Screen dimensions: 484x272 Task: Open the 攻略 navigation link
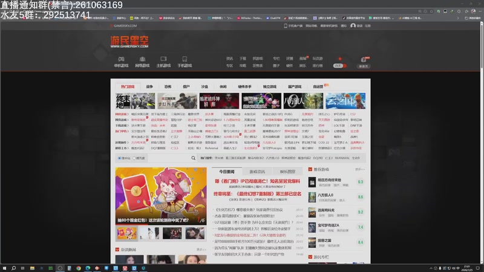pyautogui.click(x=243, y=66)
